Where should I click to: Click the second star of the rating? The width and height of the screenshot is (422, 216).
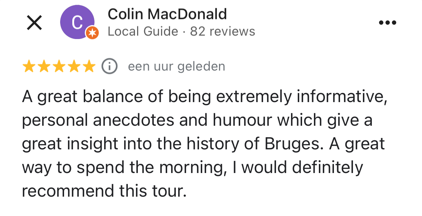(44, 66)
